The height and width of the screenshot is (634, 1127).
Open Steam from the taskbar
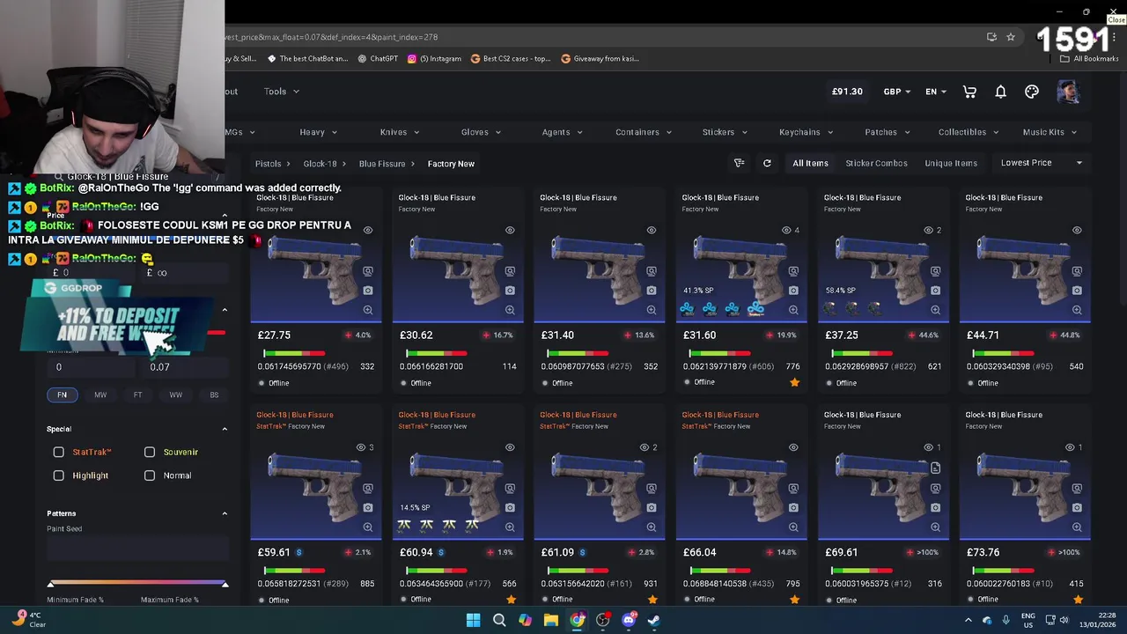pos(654,620)
